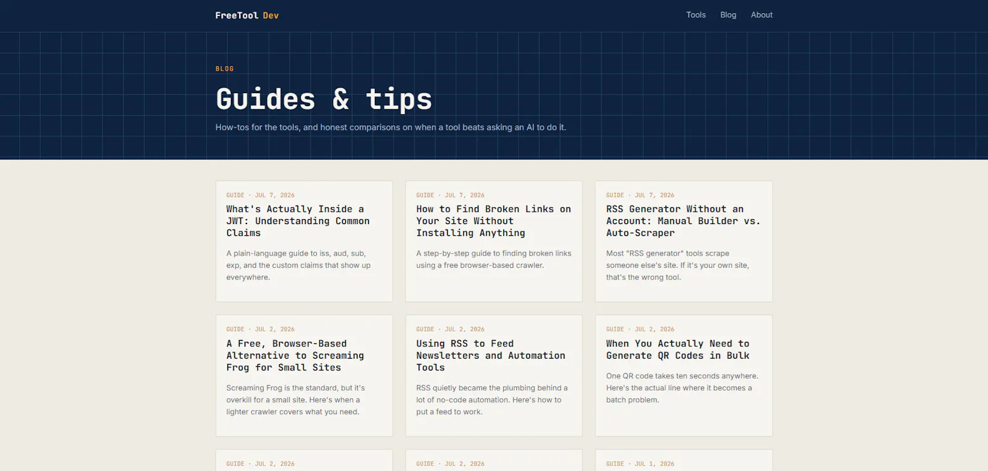Viewport: 988px width, 471px height.
Task: Open "Generate QR Codes in Bulk" article
Action: coord(678,349)
